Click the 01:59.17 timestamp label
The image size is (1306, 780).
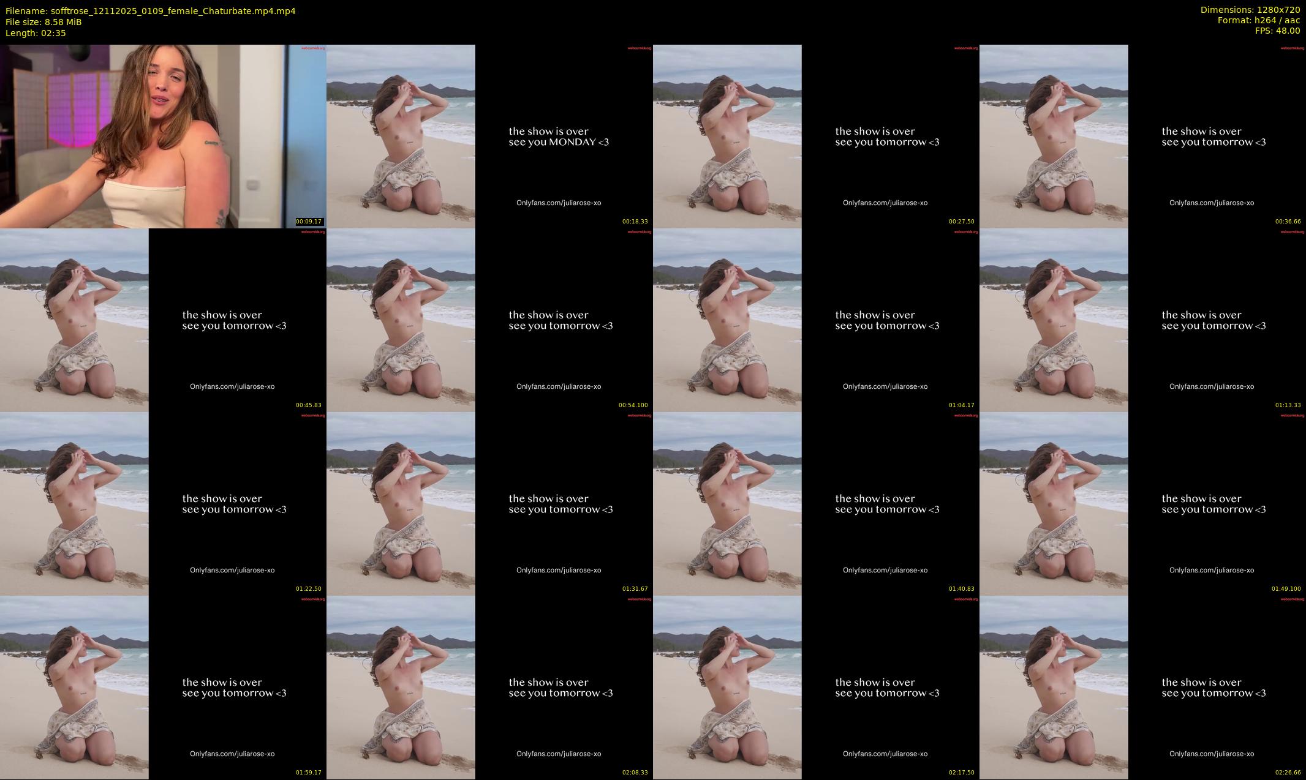[308, 773]
